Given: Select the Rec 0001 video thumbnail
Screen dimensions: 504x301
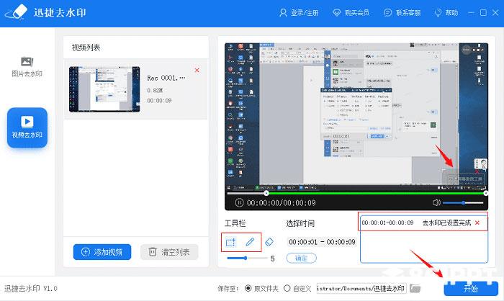Looking at the screenshot, I should pyautogui.click(x=104, y=89).
